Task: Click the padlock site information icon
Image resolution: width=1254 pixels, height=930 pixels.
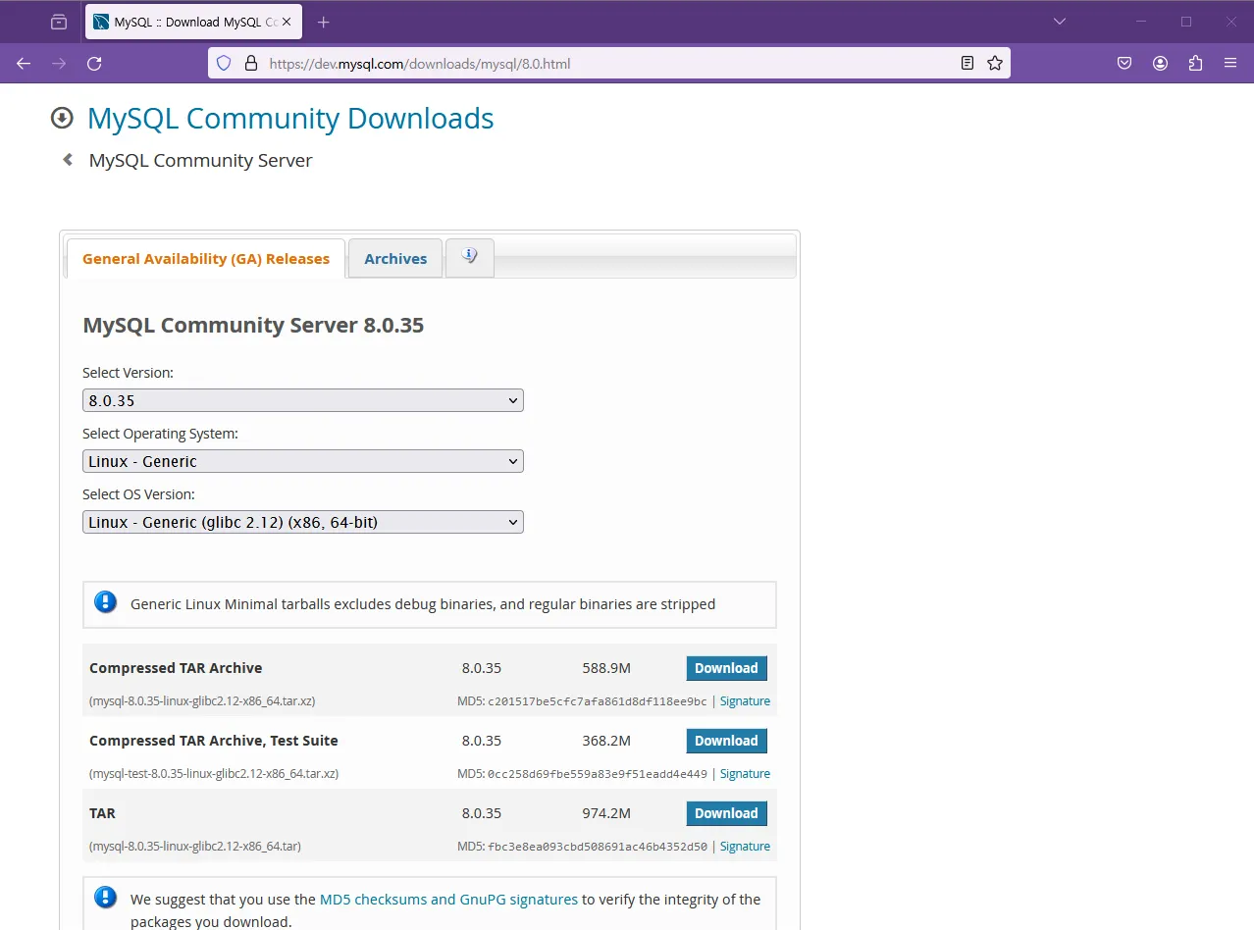Action: pos(250,63)
